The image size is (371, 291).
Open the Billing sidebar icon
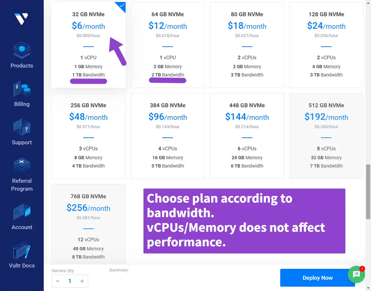[x=22, y=89]
